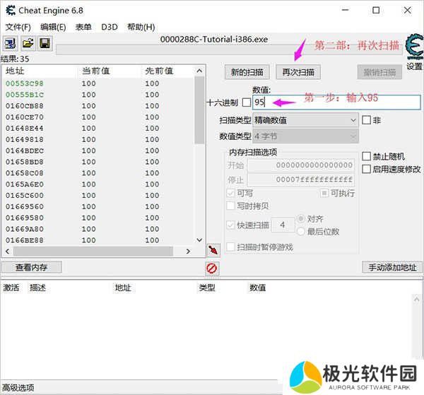Select address 00553C98 row
The height and width of the screenshot is (395, 424).
pos(98,83)
